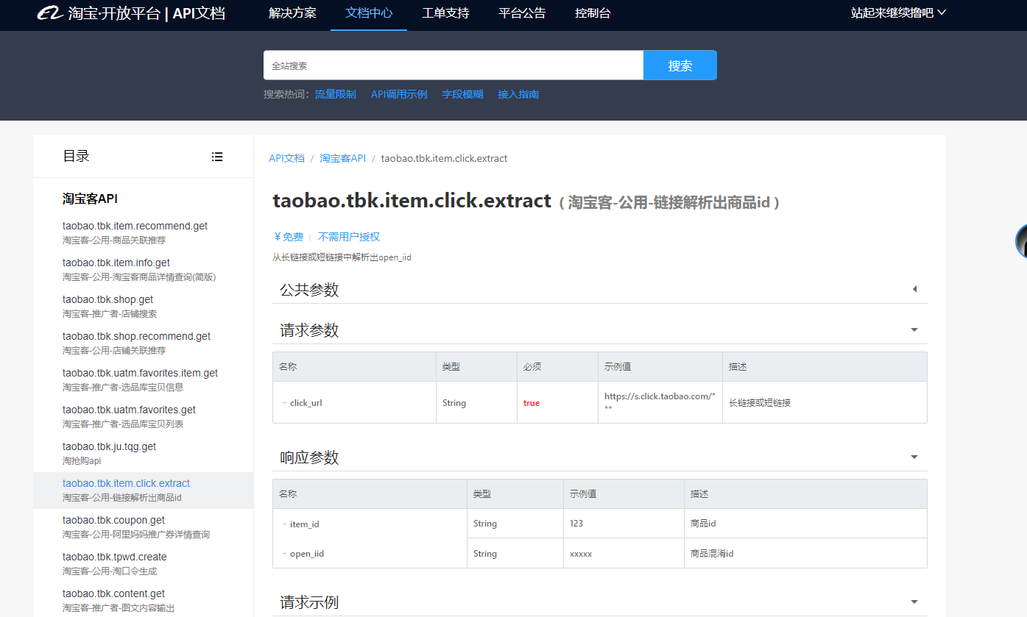Screen dimensions: 1027x617
Task: Click the 搜索 button
Action: pyautogui.click(x=680, y=65)
